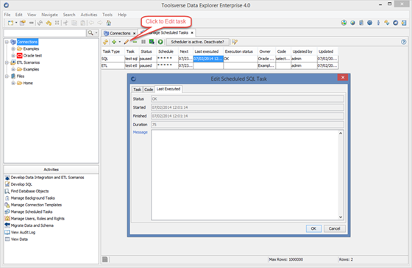
Task: Click the pencil Edit task icon
Action: (127, 42)
